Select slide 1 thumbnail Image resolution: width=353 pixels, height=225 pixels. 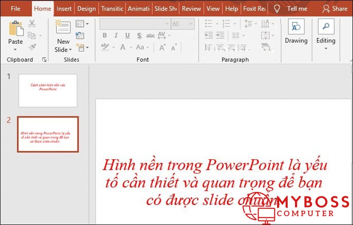coord(48,90)
